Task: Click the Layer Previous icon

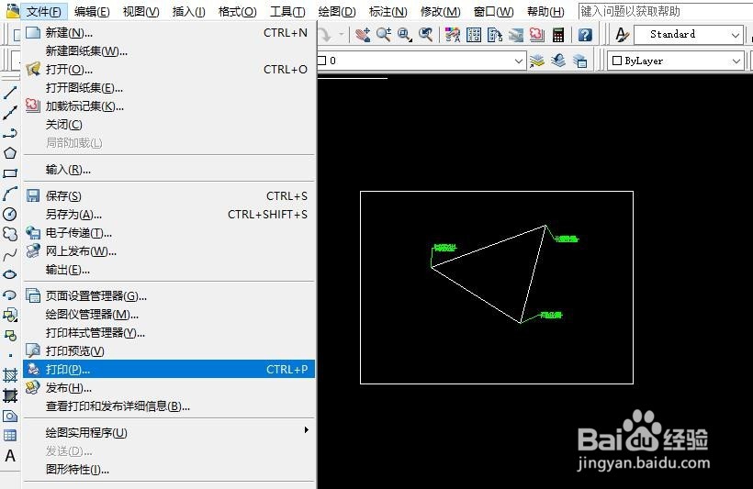Action: (558, 61)
